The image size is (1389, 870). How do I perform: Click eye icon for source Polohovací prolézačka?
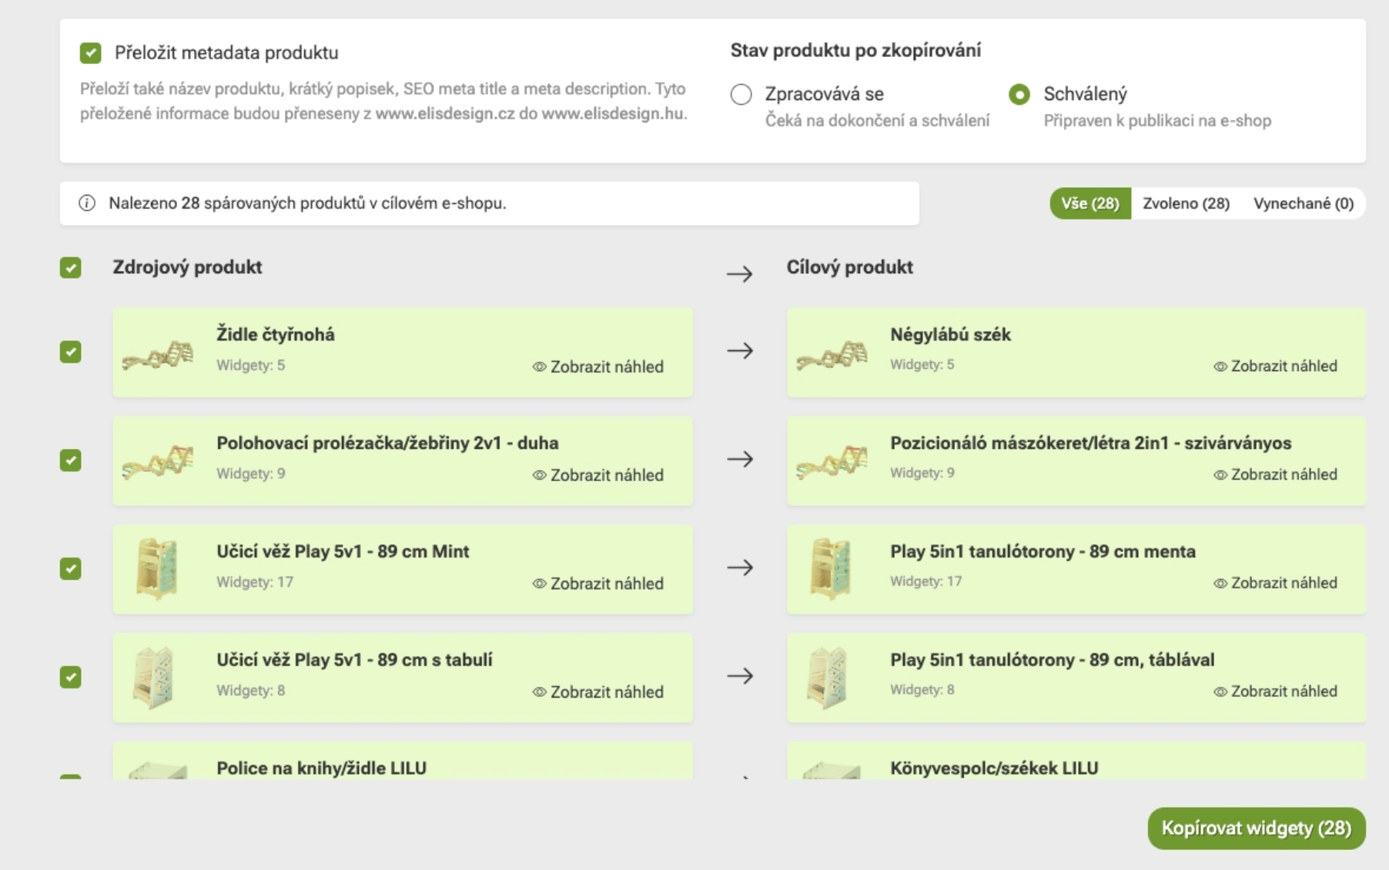click(539, 476)
